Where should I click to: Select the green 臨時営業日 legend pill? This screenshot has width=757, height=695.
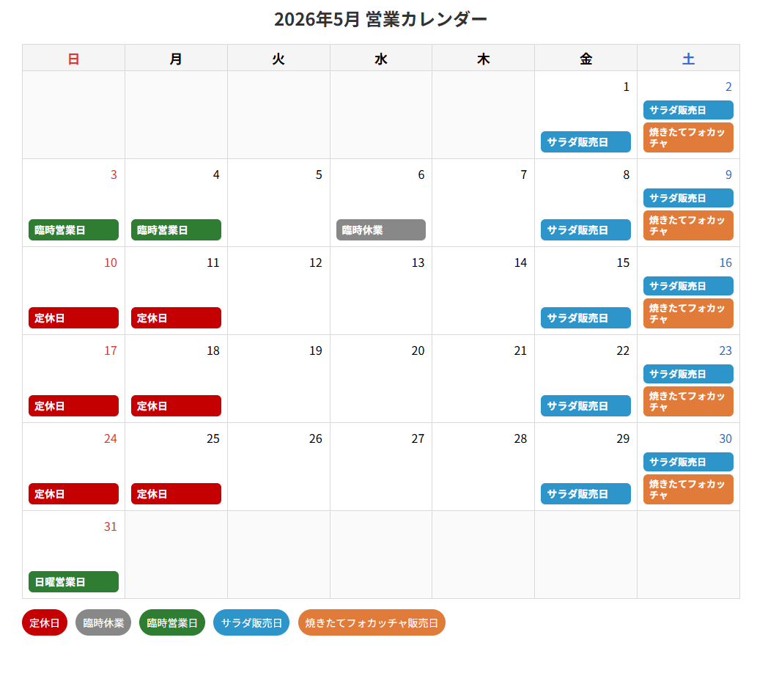(172, 622)
